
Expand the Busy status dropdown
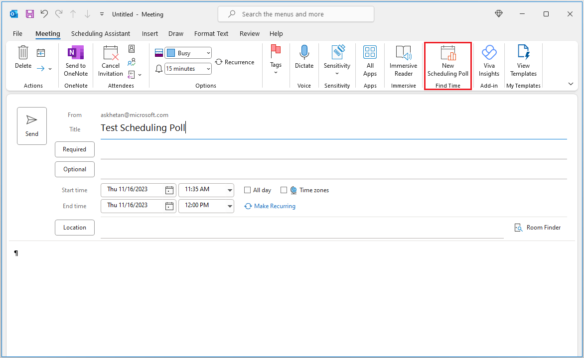tap(208, 53)
